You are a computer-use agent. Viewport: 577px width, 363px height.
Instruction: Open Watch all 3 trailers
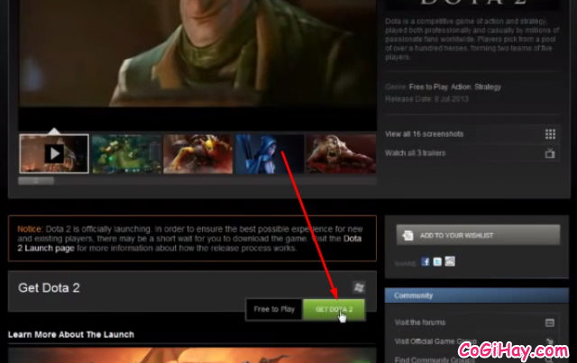click(415, 153)
